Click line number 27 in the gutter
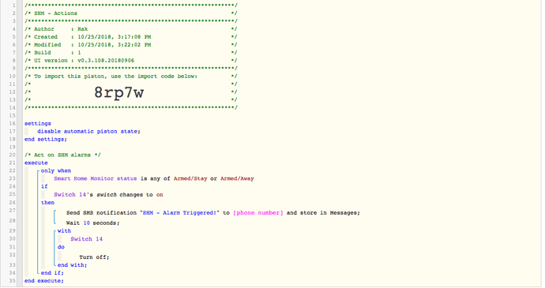Screen dimensions: 545x288 point(13,211)
